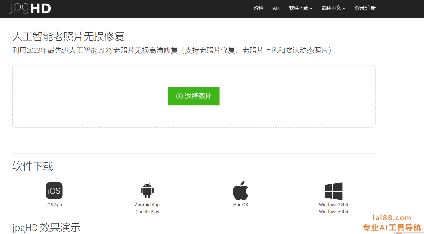This screenshot has height=234, width=424.
Task: Click the 选择图片 upload button
Action: tap(194, 96)
